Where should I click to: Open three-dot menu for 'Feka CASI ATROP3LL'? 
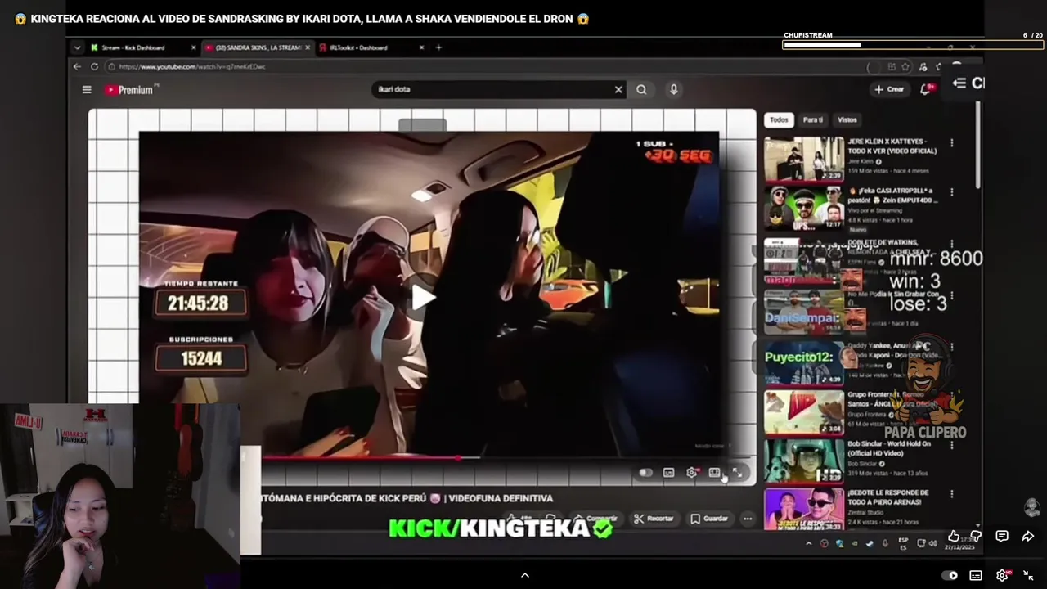(951, 192)
